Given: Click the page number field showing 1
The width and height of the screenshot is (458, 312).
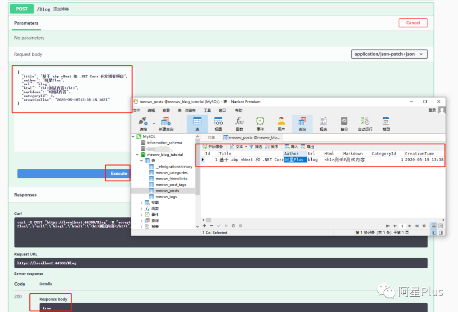Looking at the screenshot, I should (402, 226).
